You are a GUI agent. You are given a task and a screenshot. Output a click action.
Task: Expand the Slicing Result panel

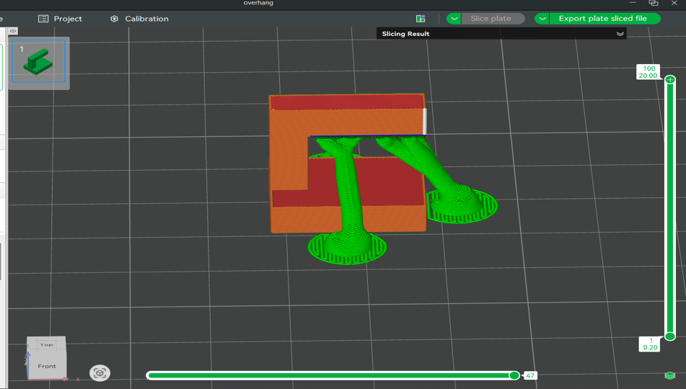[x=620, y=34]
